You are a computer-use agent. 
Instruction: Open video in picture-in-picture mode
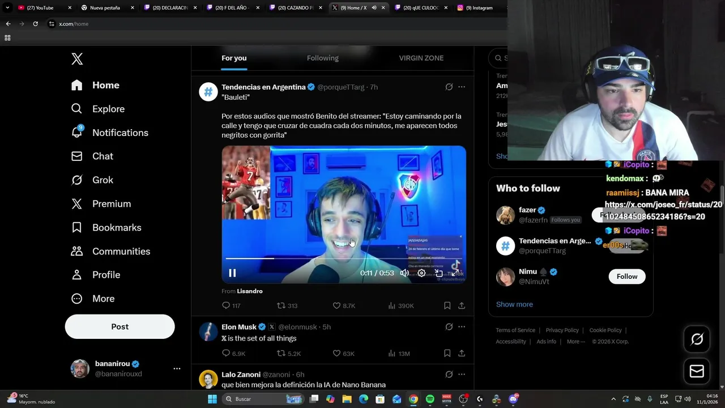(x=438, y=273)
